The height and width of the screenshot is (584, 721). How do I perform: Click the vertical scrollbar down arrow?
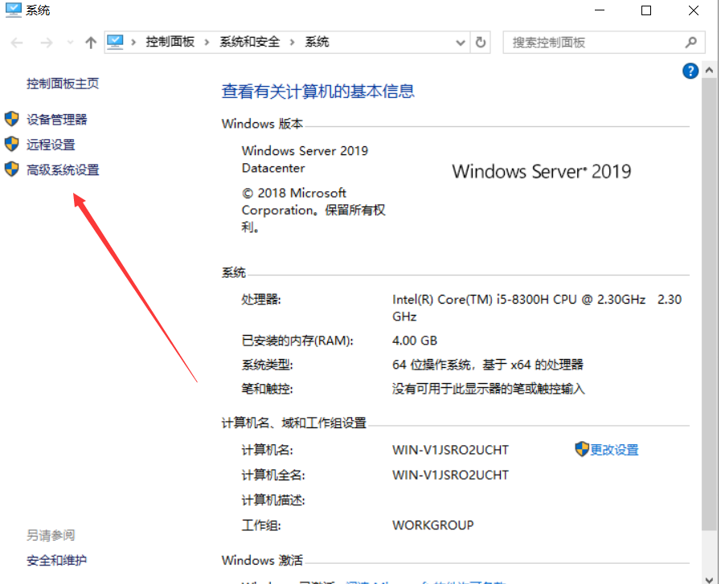coord(709,578)
